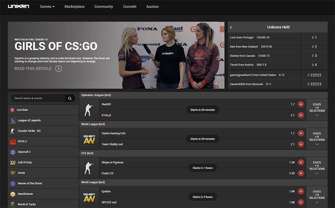
Task: Expand stats for DenDD! vs K1ck.pt match
Action: coord(317,110)
